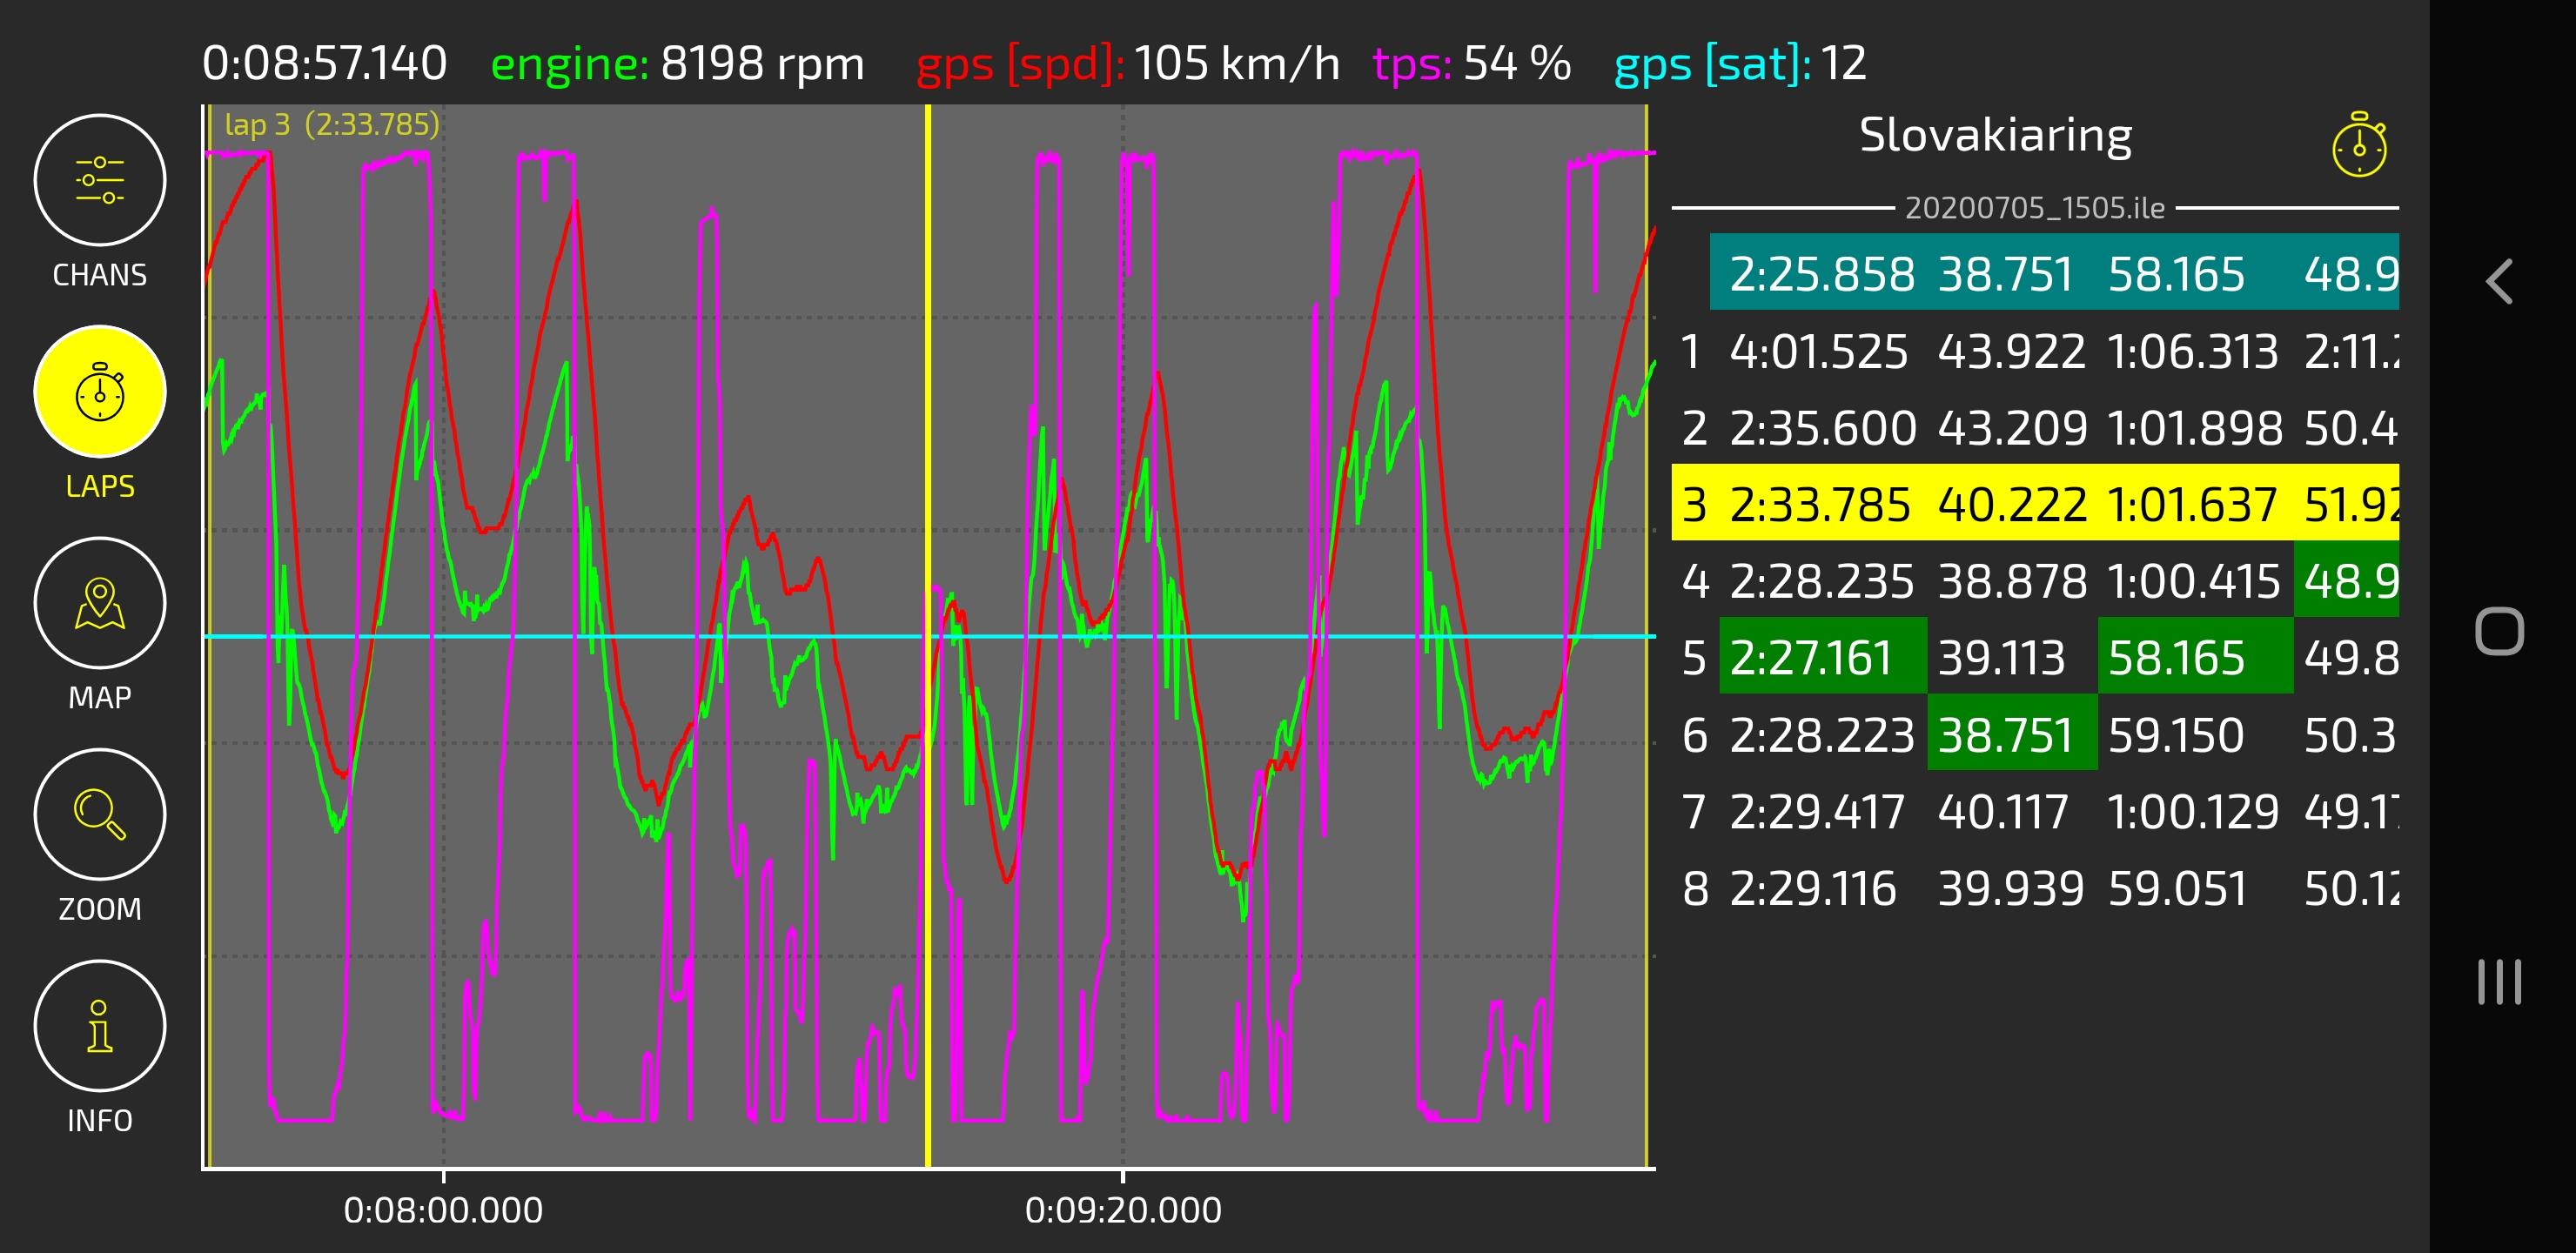The image size is (2576, 1253).
Task: Select lap 1 row with 4:01.525
Action: click(x=2035, y=352)
